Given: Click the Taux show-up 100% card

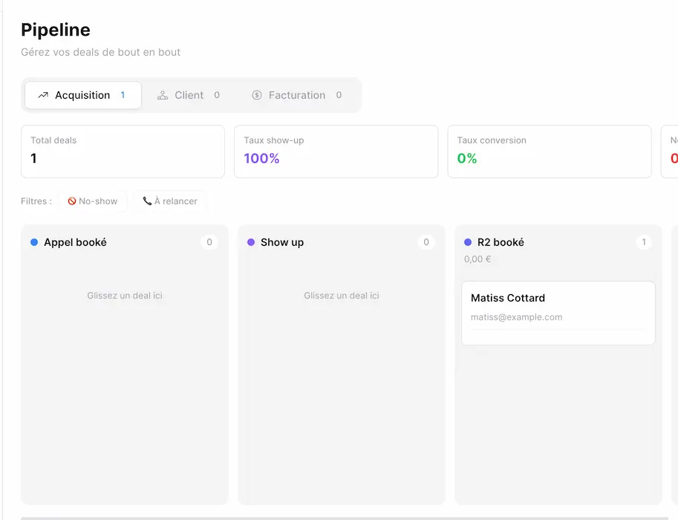Looking at the screenshot, I should (x=336, y=152).
